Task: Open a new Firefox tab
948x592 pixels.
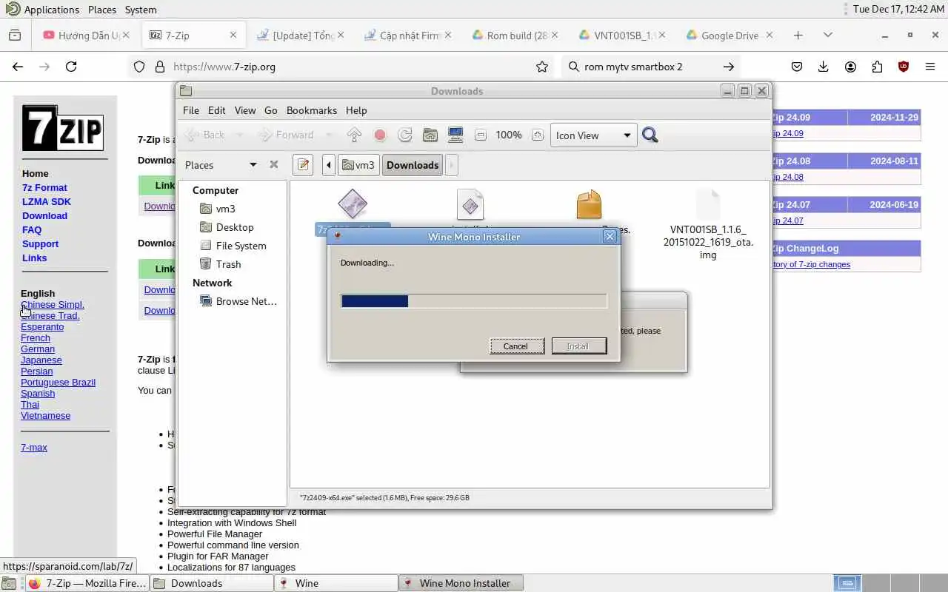Action: [x=798, y=35]
